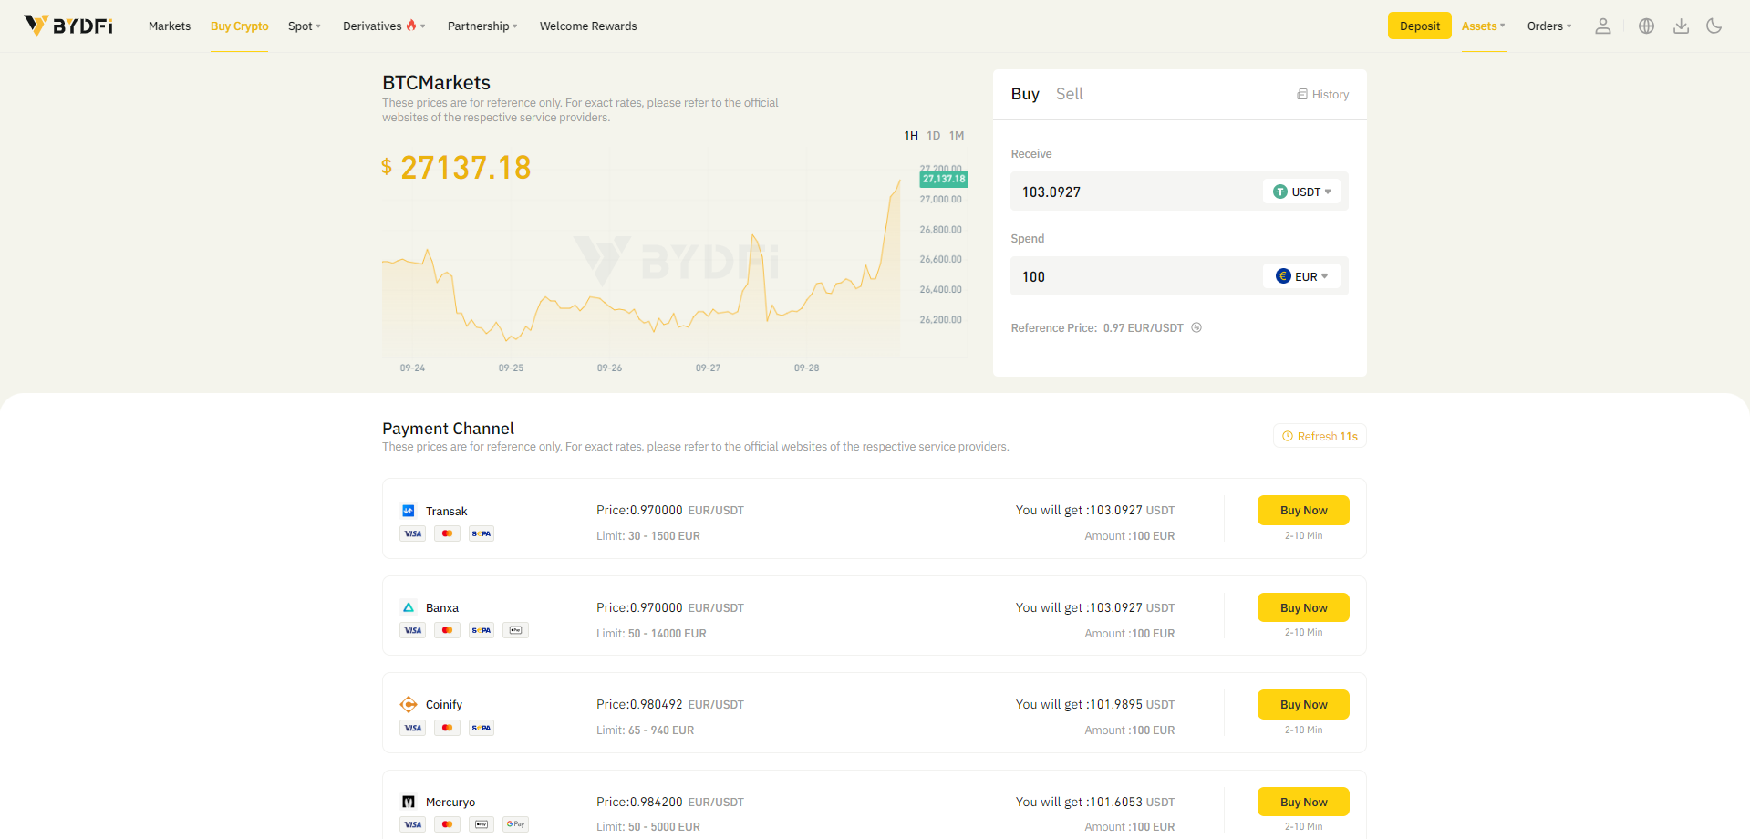Click the BTCMarkets heading
This screenshot has width=1750, height=839.
437,83
